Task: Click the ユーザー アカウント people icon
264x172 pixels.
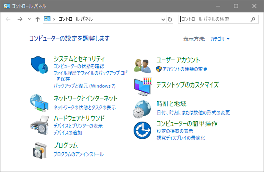Action: tap(142, 64)
